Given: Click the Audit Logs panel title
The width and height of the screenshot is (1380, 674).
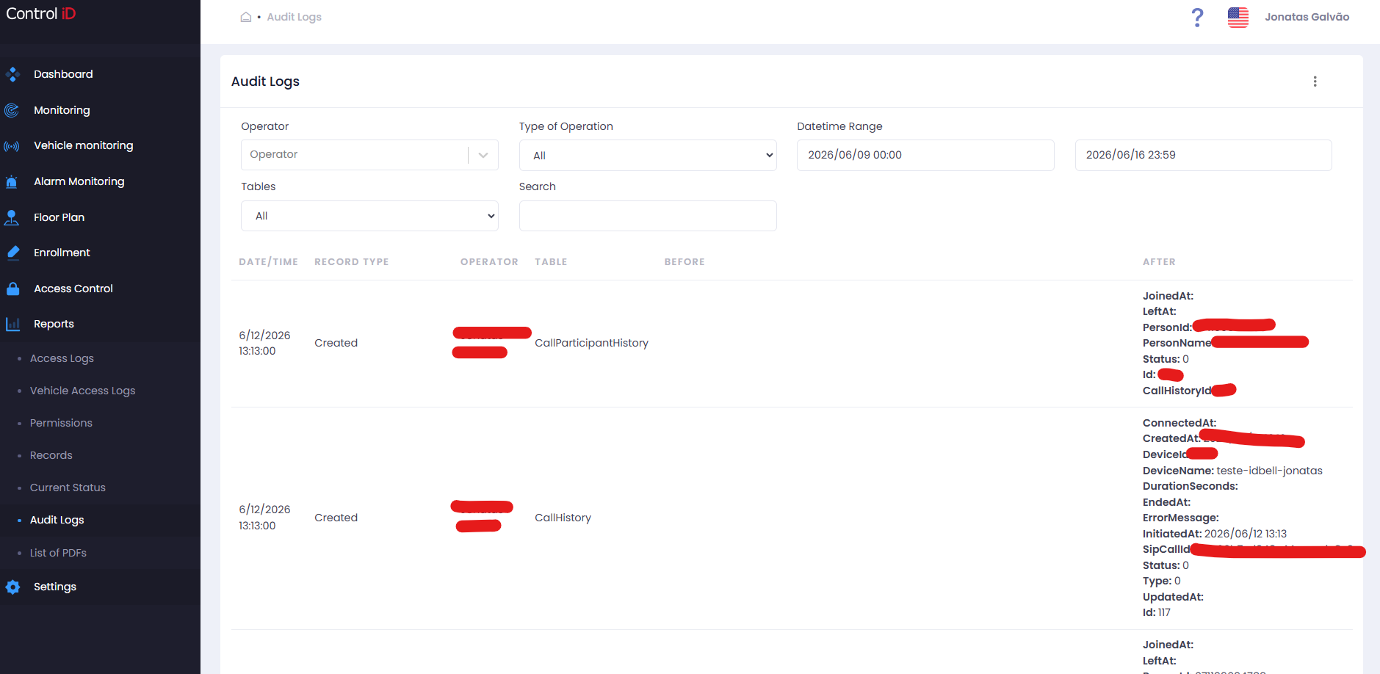Looking at the screenshot, I should [x=265, y=81].
